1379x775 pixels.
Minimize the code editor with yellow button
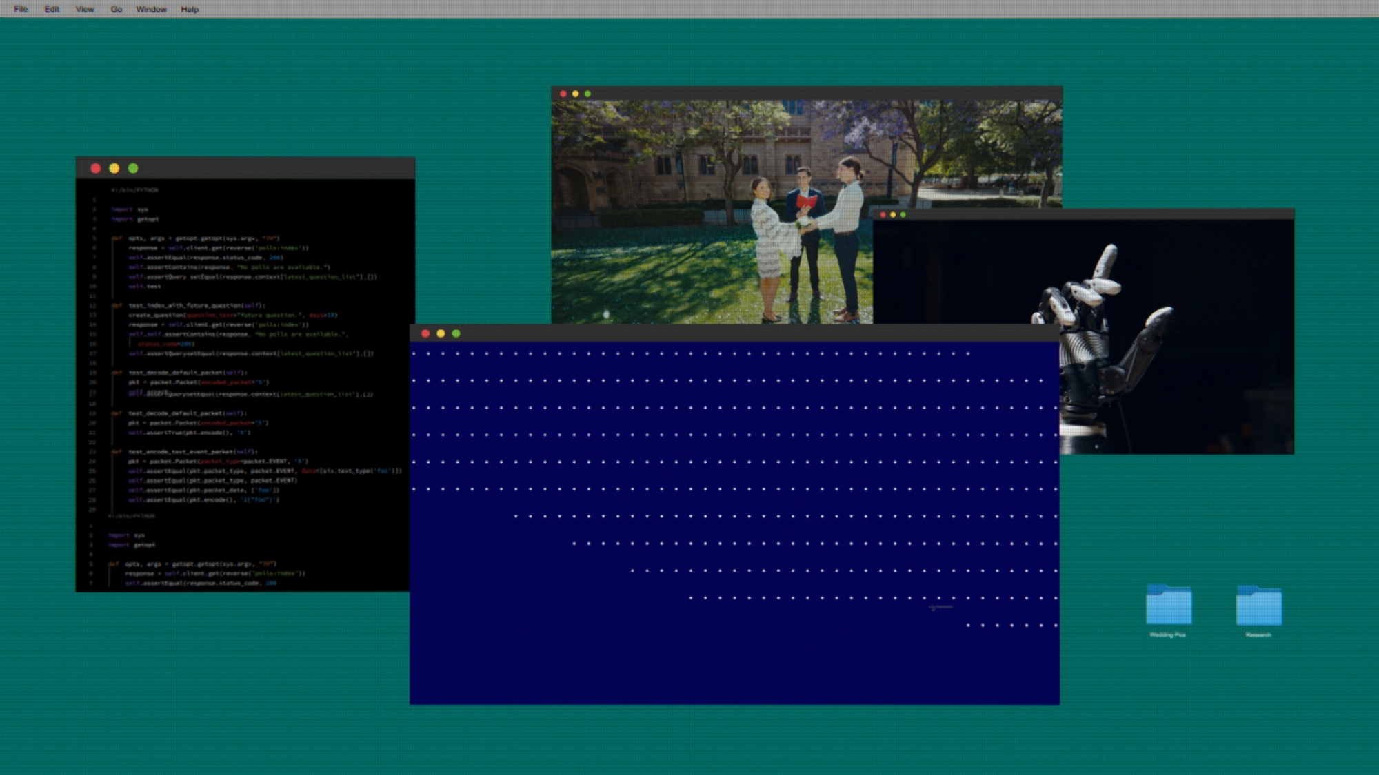114,168
